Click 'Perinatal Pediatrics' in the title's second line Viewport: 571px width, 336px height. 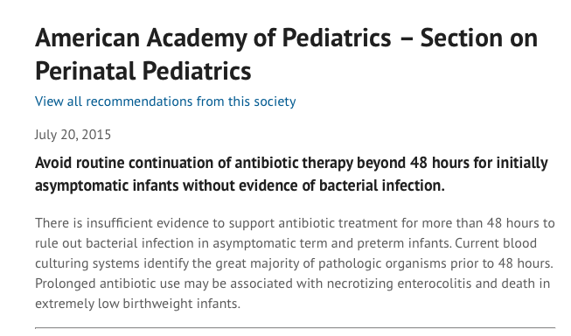(x=143, y=71)
